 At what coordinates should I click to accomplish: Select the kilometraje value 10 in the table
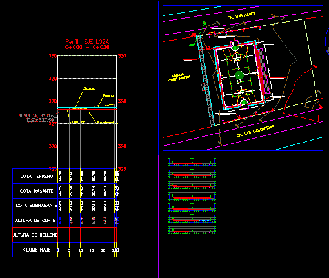(81, 250)
